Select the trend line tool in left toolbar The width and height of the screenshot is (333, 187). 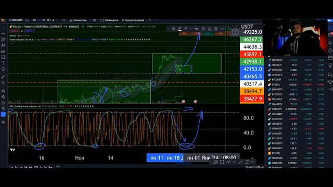3,34
